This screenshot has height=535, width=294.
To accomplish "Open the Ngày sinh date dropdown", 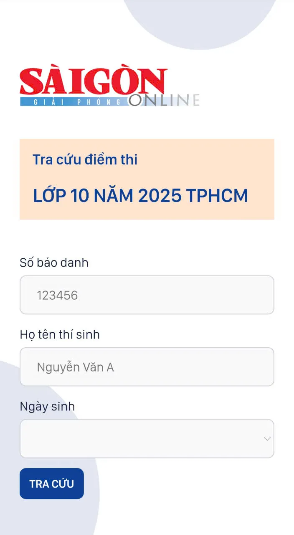I will coord(147,439).
